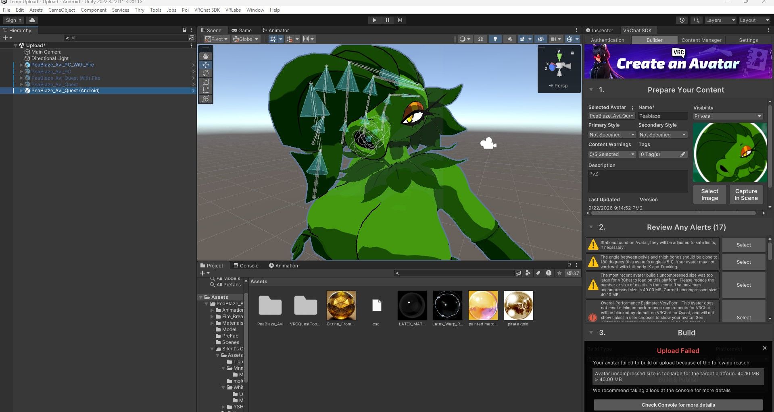Click Capture In Scene button
Image resolution: width=774 pixels, height=412 pixels.
tap(746, 195)
